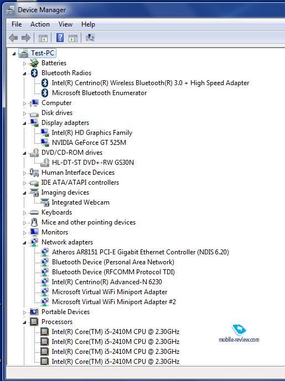Open the Action menu
Image resolution: width=285 pixels, height=381 pixels.
click(x=40, y=24)
